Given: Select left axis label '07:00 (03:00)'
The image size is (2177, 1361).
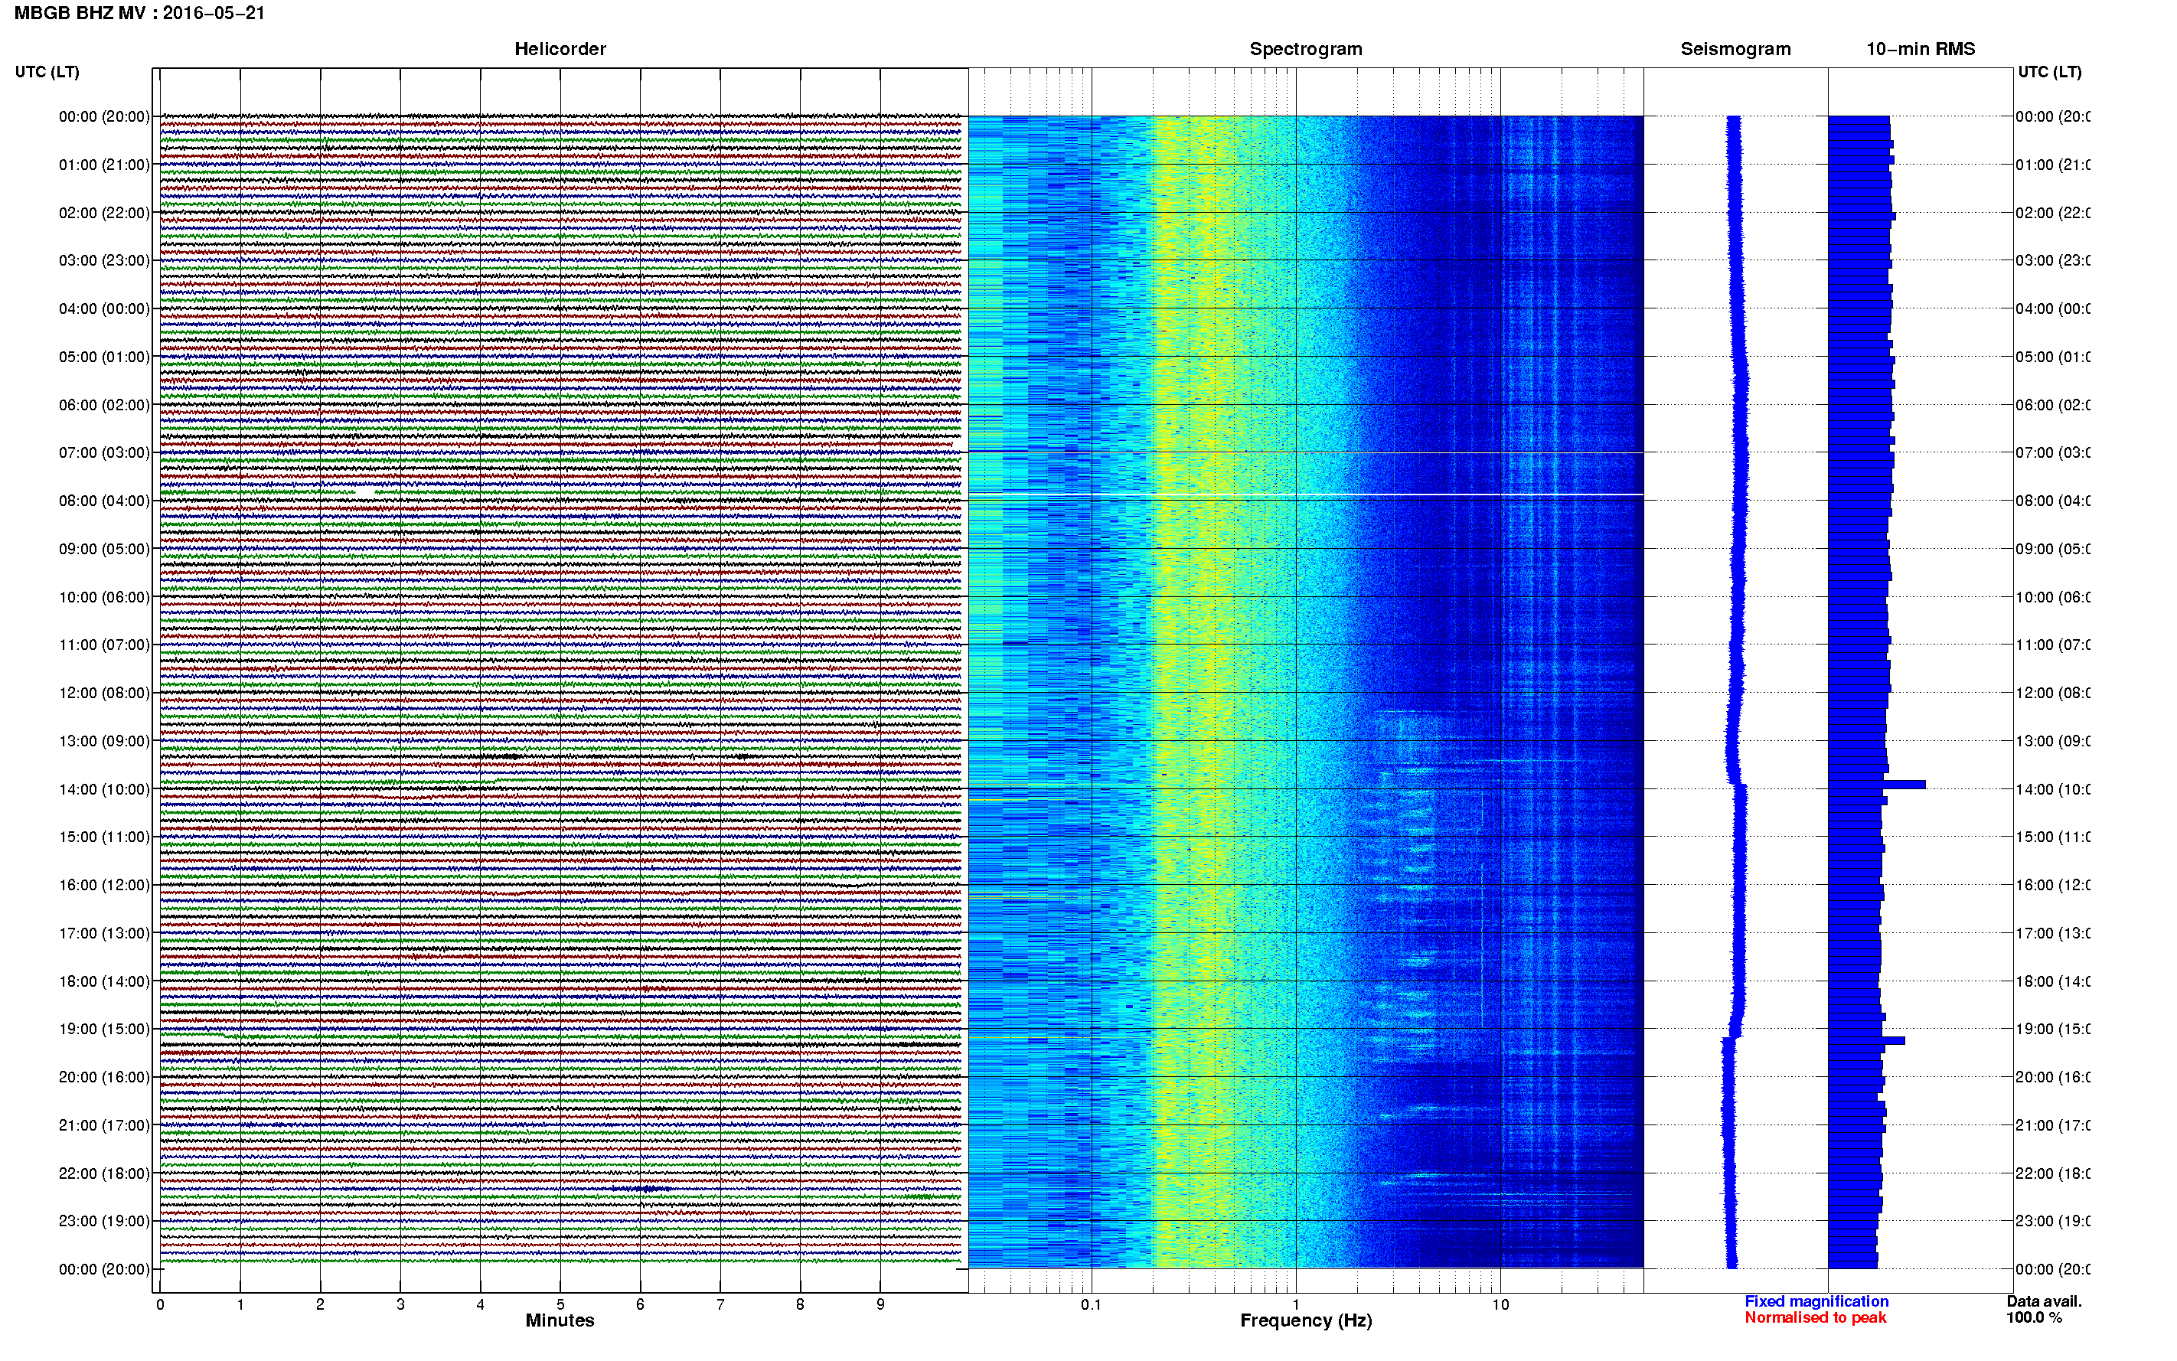Looking at the screenshot, I should pyautogui.click(x=104, y=452).
